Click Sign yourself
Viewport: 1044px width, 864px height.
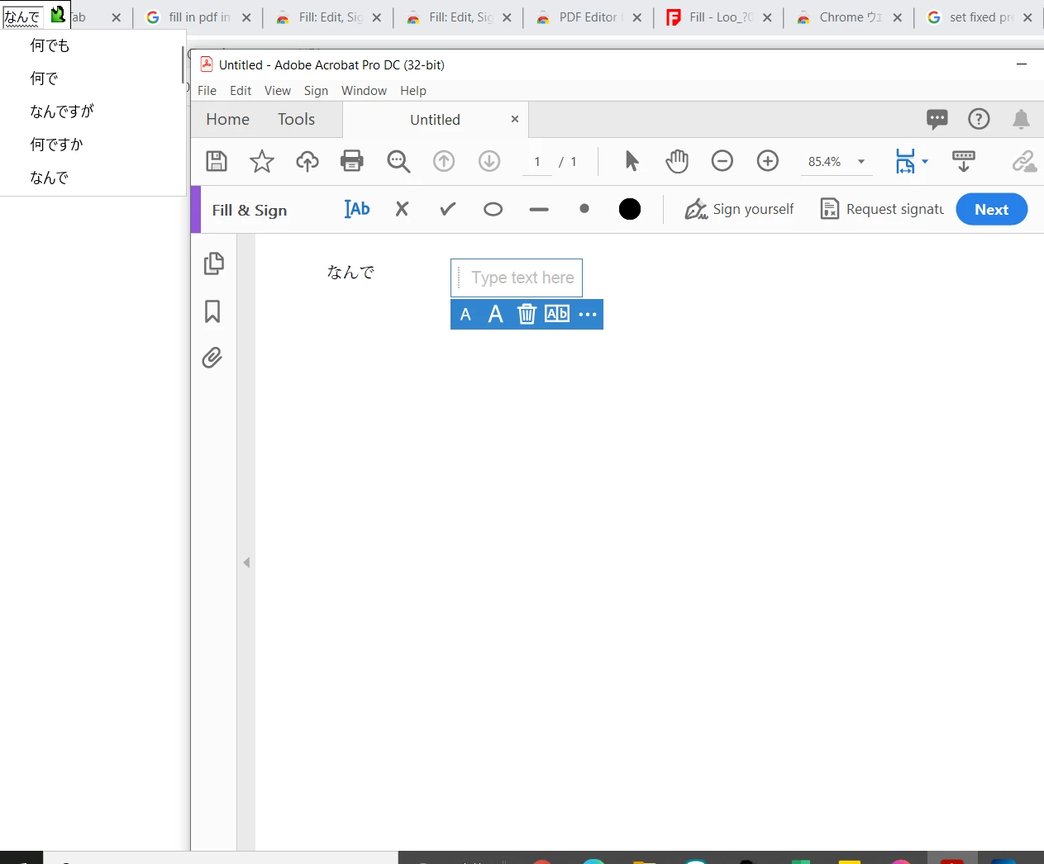[739, 209]
